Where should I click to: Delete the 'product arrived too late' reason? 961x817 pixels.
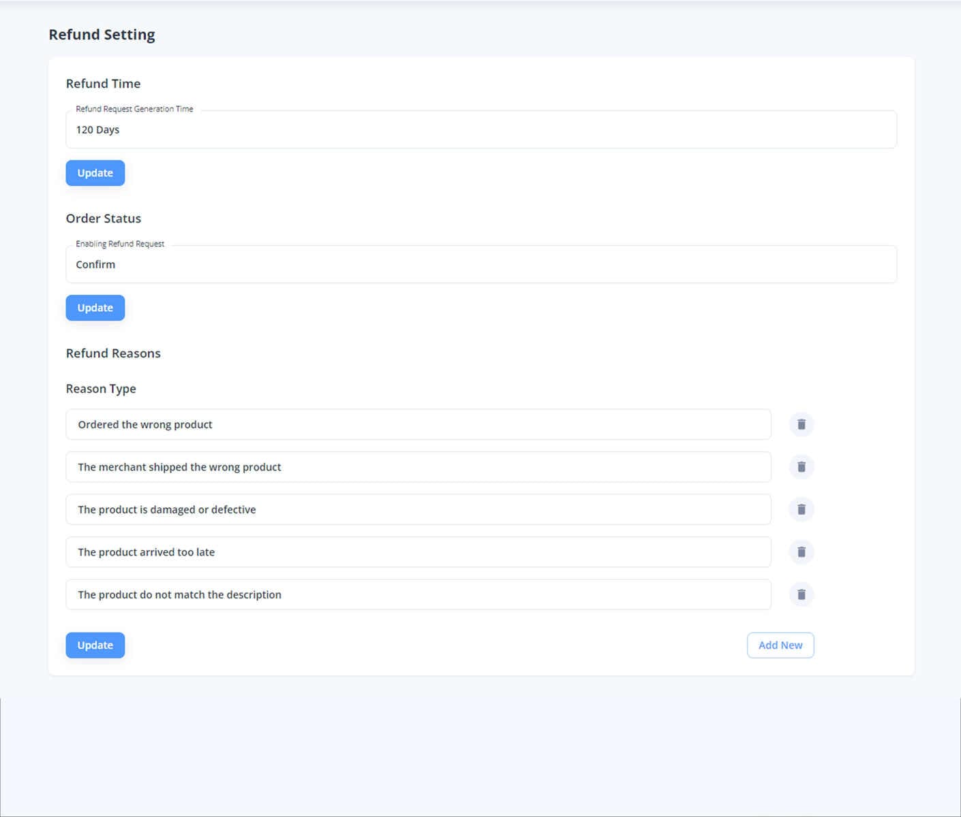pos(801,551)
